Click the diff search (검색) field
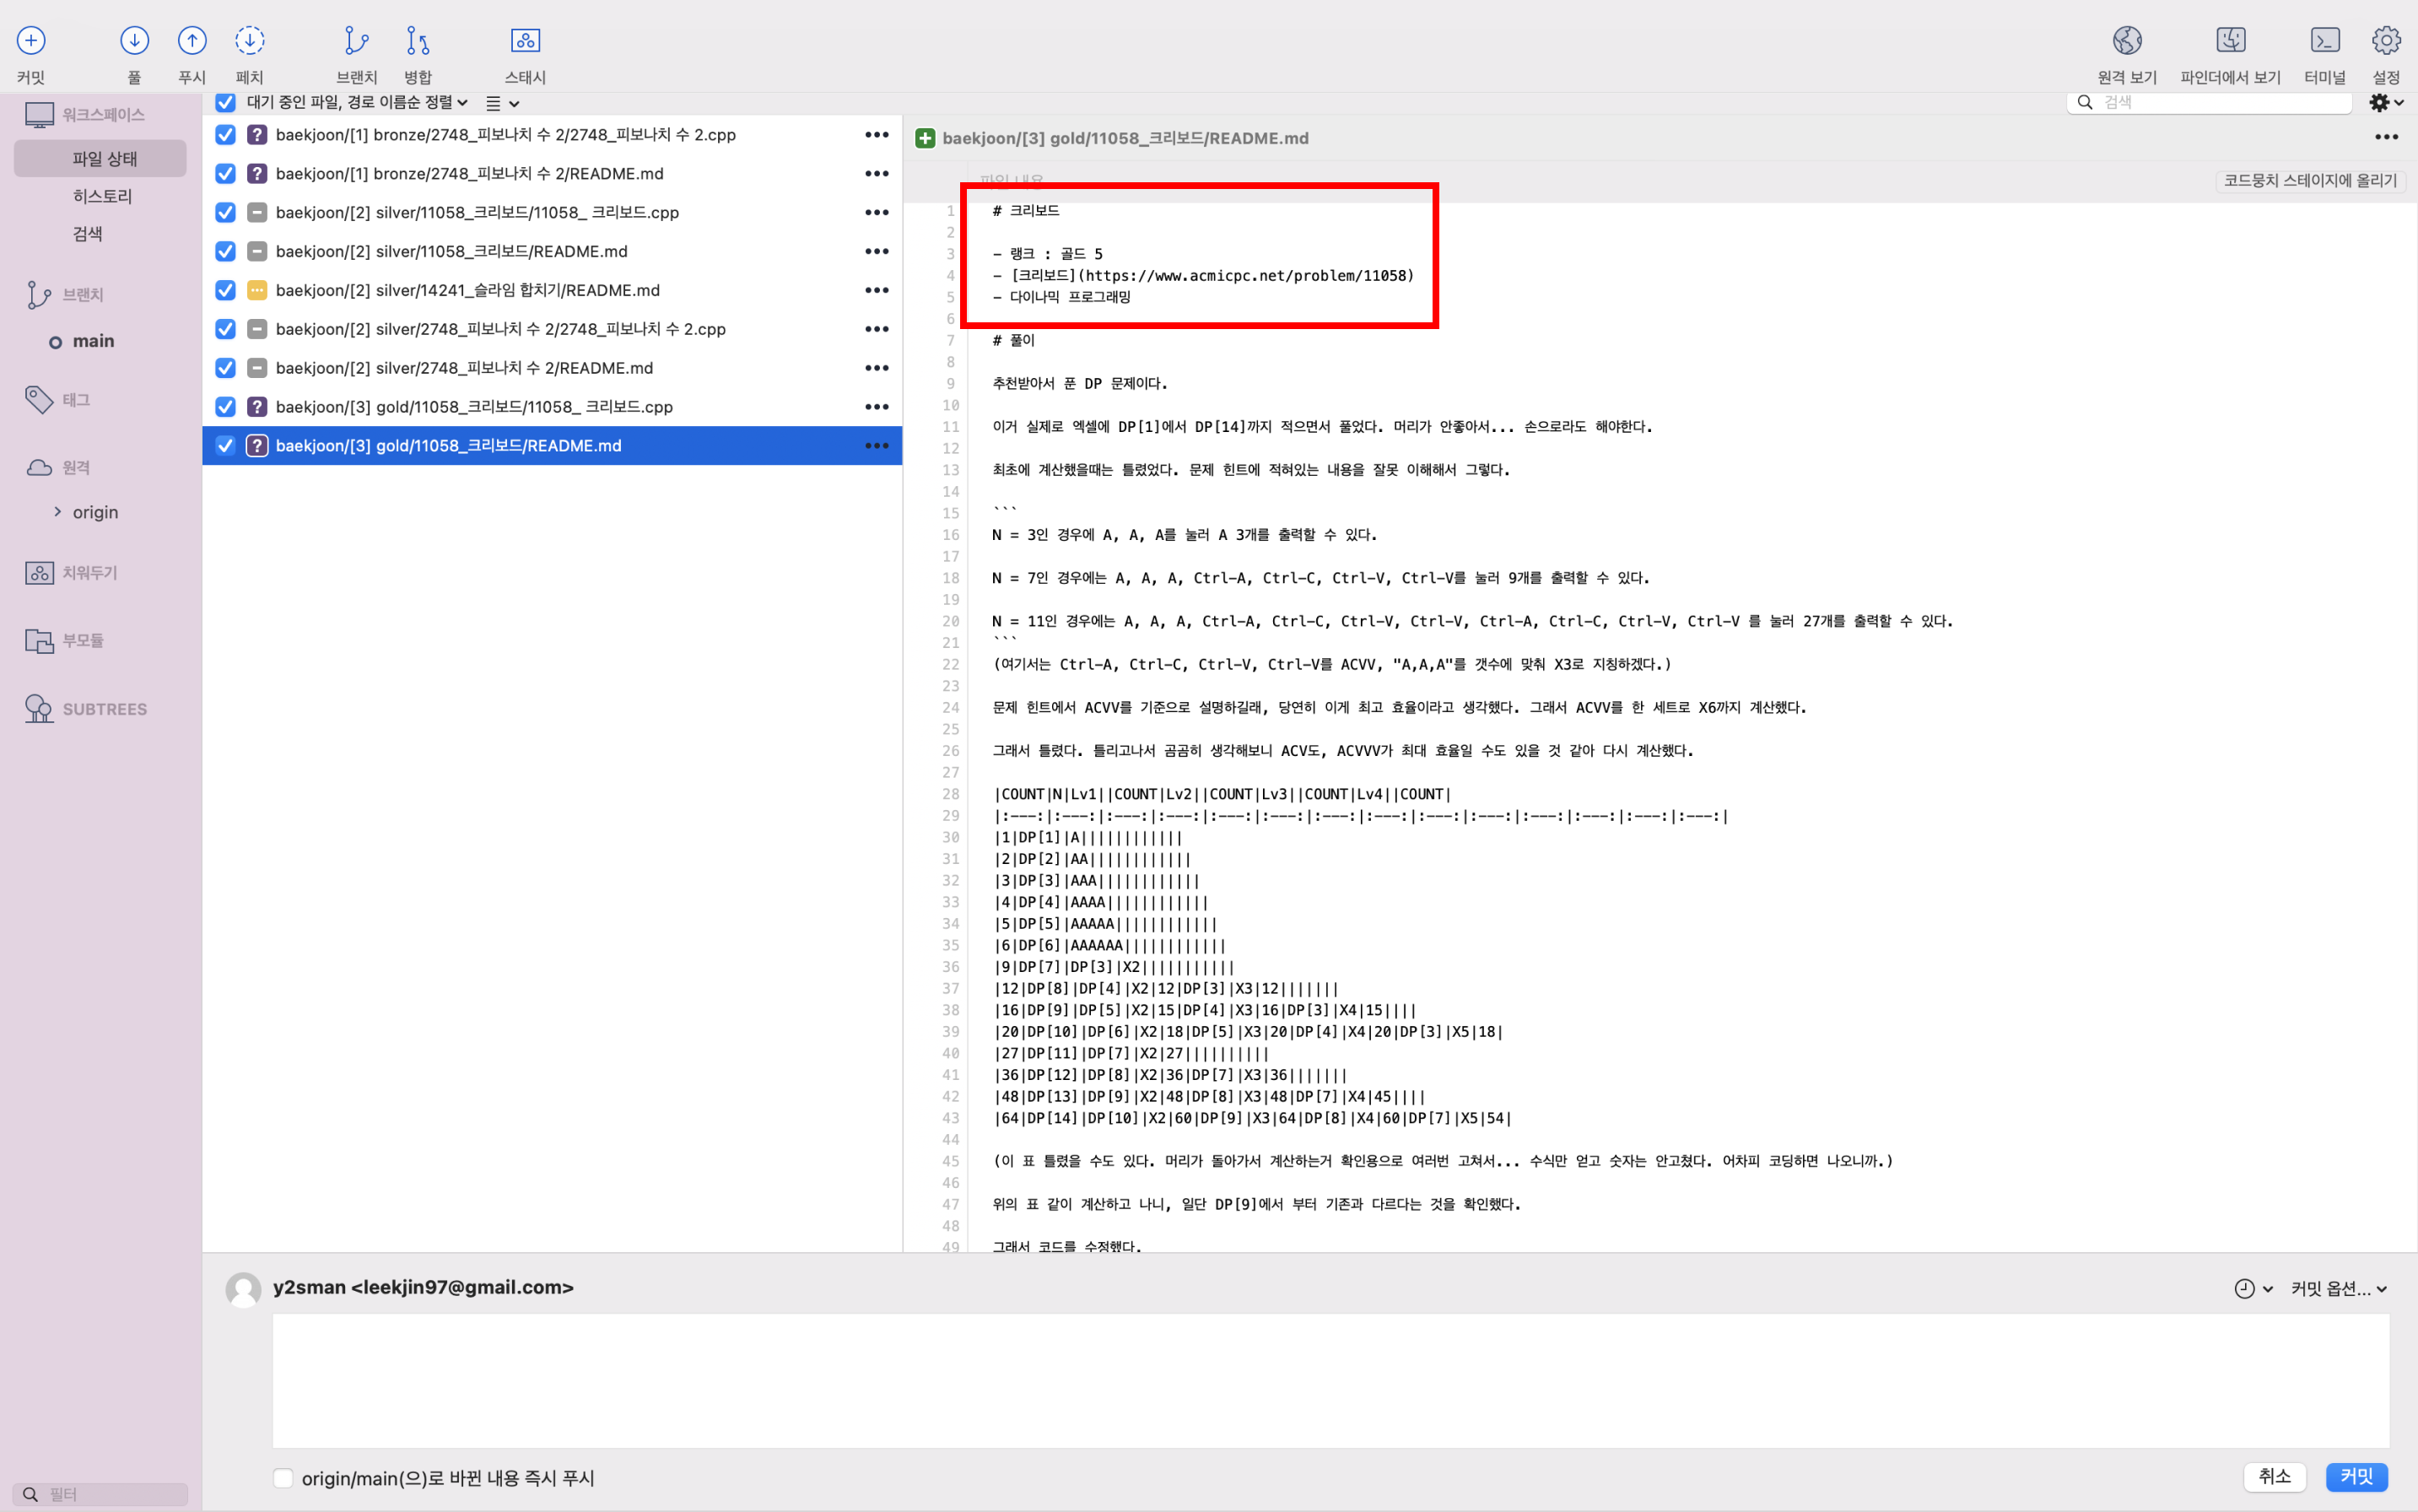The image size is (2418, 1512). [2210, 102]
